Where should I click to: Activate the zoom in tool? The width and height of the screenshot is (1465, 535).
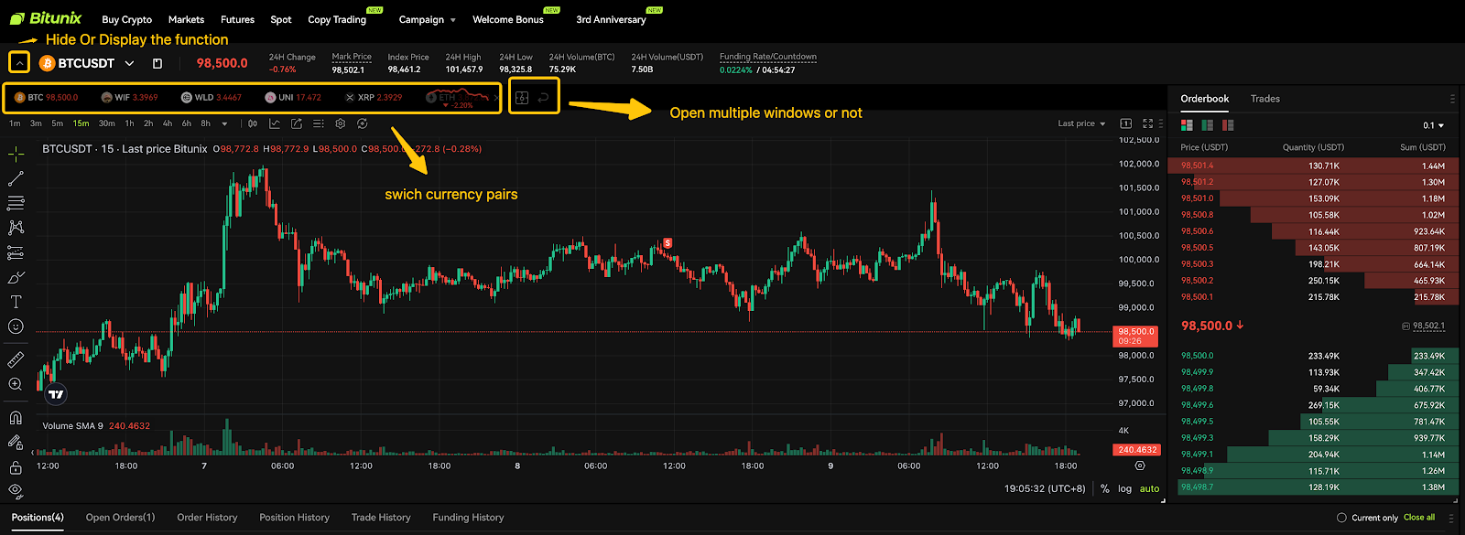(16, 384)
